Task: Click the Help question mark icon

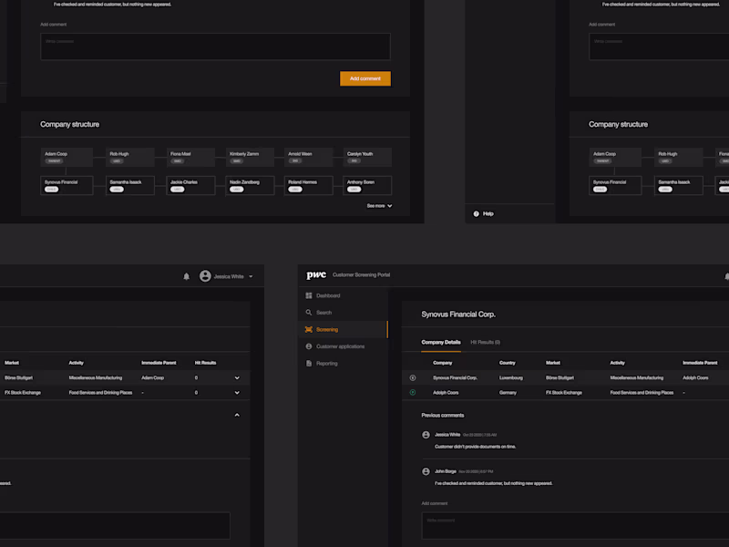Action: pos(476,214)
